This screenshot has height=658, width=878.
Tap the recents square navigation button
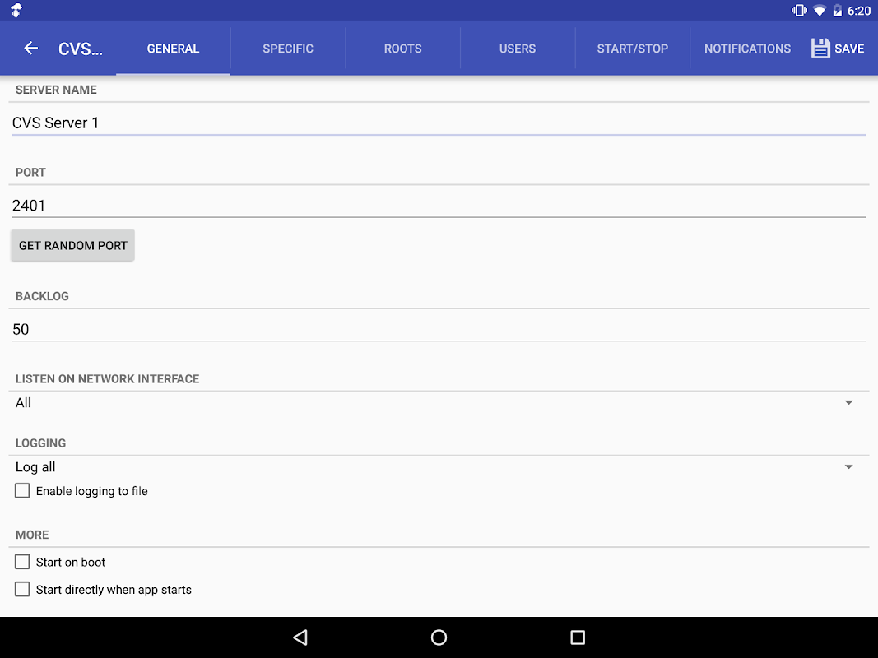(x=578, y=637)
